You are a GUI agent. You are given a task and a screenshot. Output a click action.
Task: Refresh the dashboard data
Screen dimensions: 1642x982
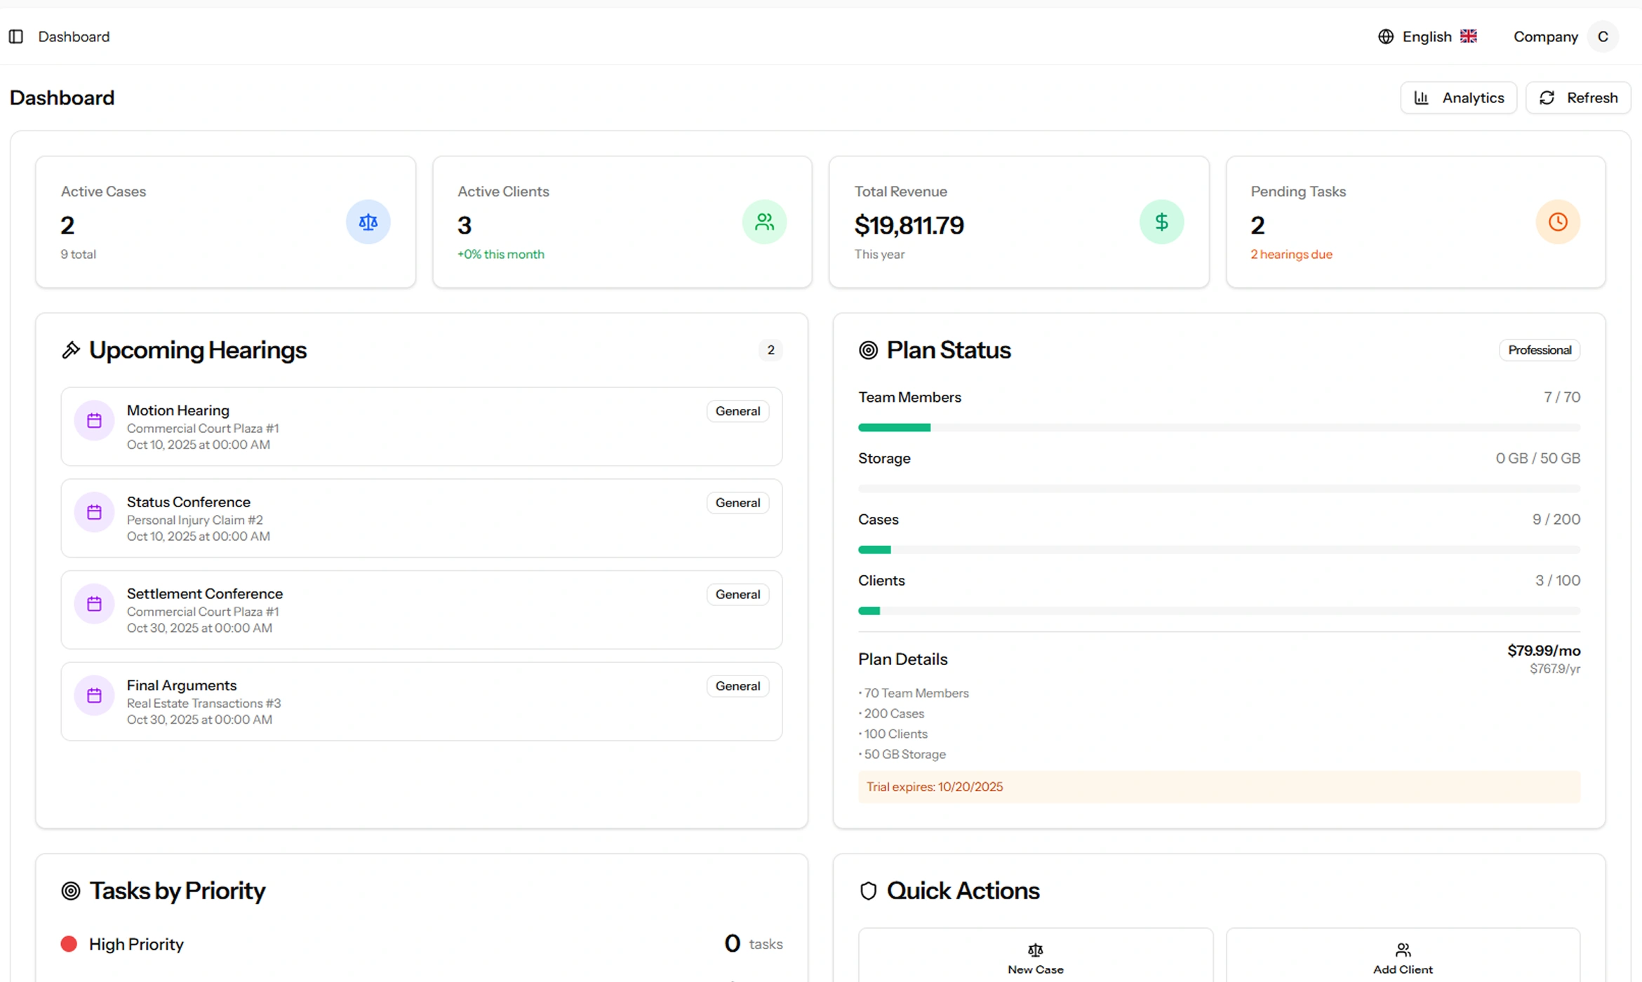click(x=1577, y=97)
